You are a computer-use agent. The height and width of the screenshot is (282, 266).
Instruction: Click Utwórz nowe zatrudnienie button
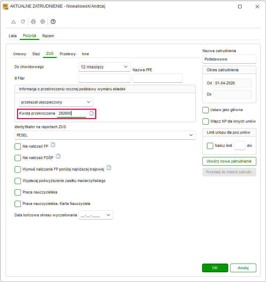pos(229,161)
